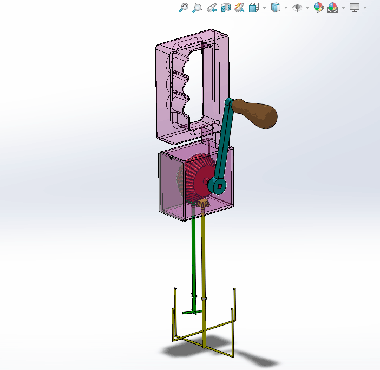This screenshot has width=380, height=370.
Task: Open the Edit Appearance tool
Action: click(319, 8)
